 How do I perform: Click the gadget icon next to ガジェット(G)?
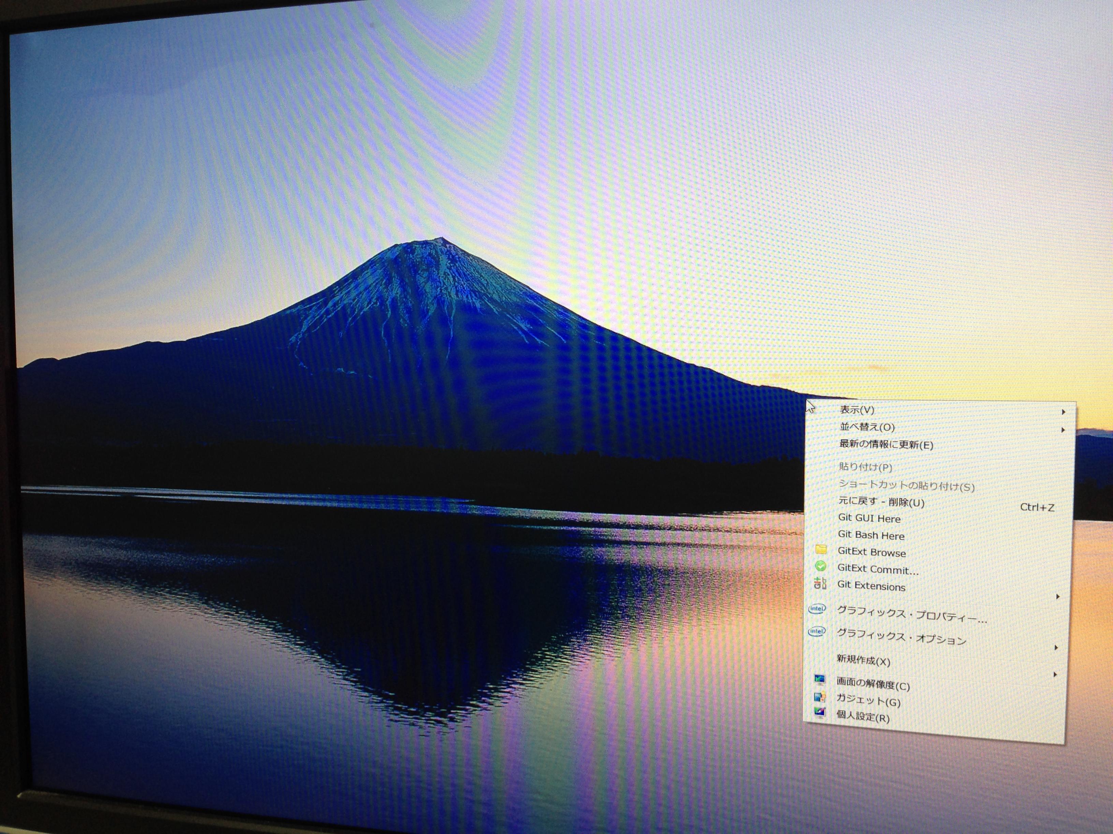tap(820, 697)
